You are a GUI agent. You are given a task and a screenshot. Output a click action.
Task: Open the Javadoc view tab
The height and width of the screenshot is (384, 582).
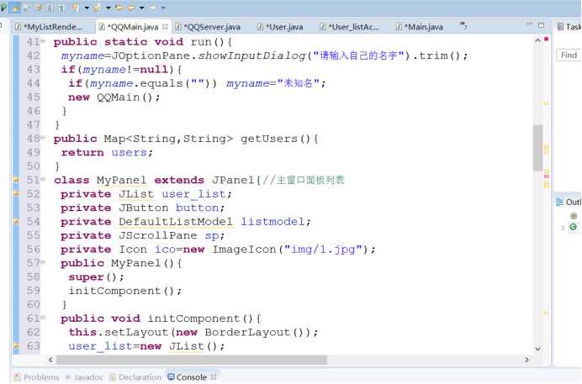(x=84, y=377)
